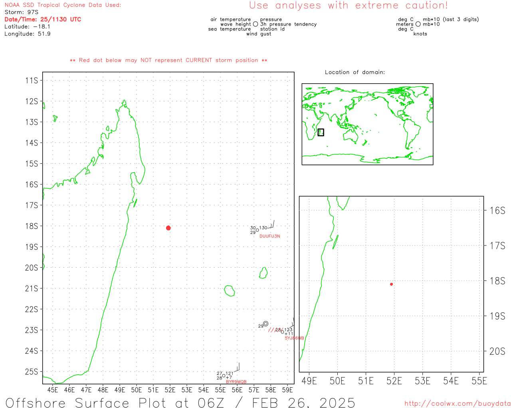Click the 11S latitude label on main map
This screenshot has height=408, width=511.
point(32,80)
